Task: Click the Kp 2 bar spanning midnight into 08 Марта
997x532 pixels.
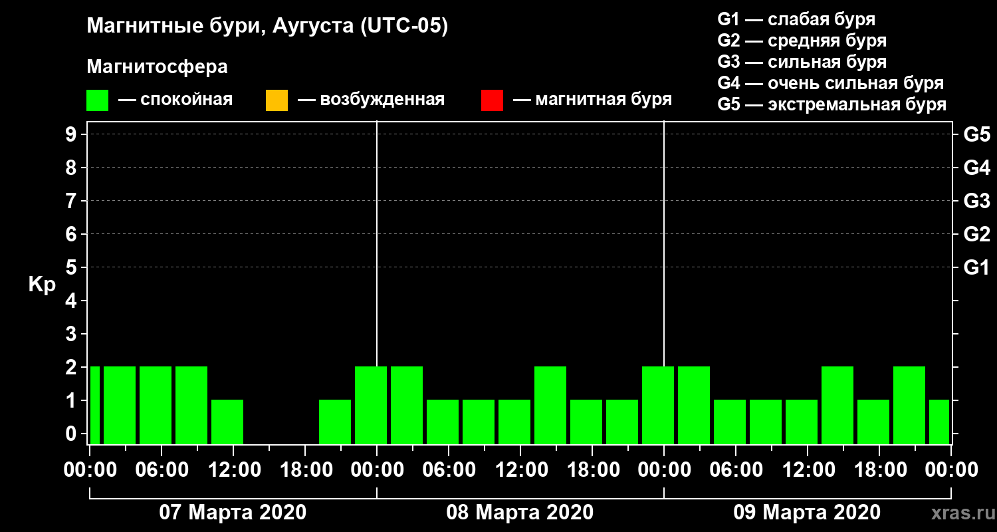Action: (x=371, y=405)
